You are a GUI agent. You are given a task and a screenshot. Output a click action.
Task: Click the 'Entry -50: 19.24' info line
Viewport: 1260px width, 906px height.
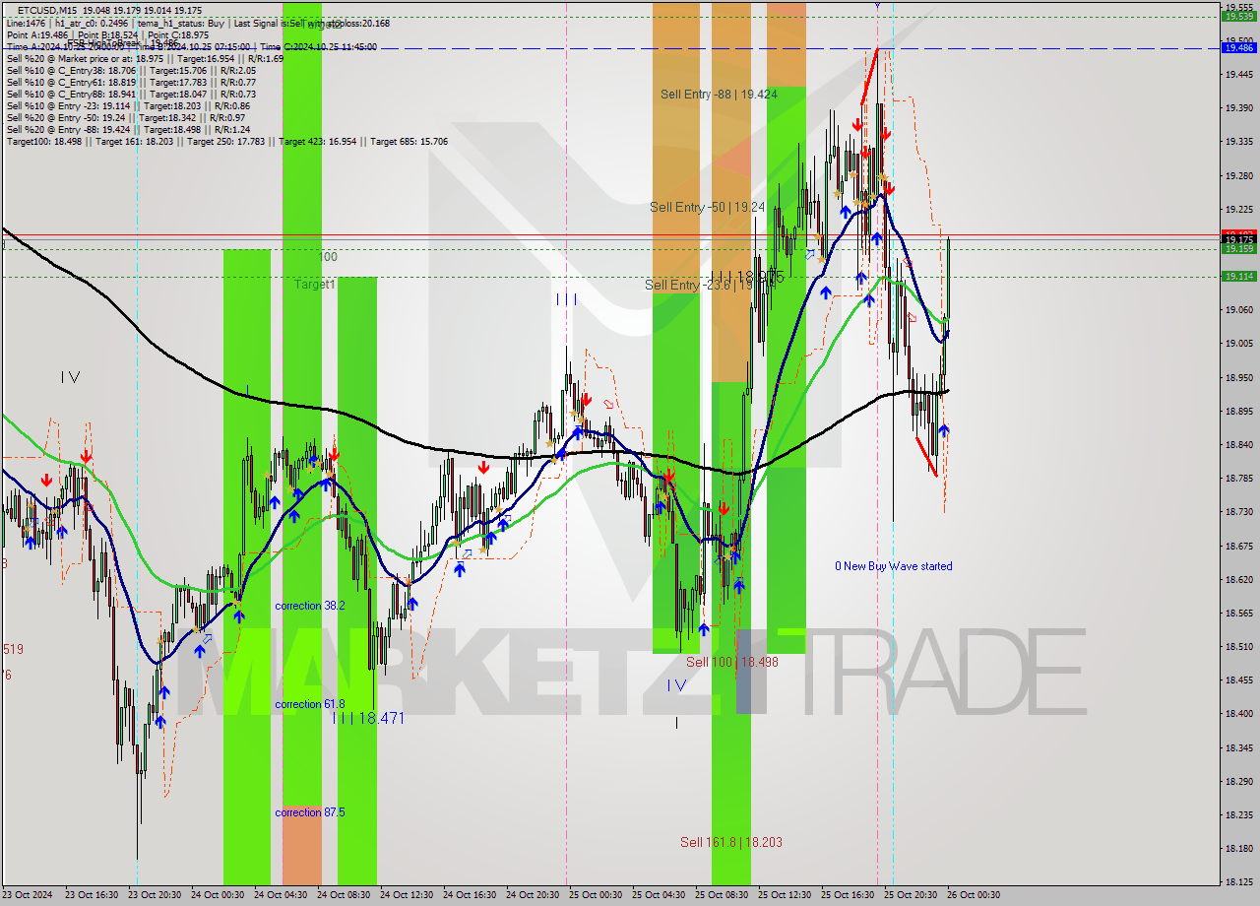pos(125,117)
